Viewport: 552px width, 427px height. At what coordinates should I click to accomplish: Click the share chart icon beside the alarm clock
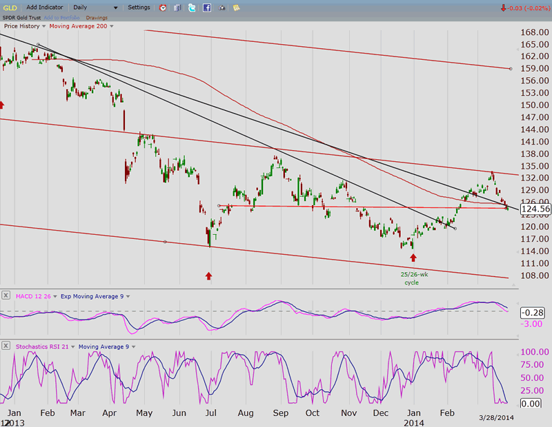(x=177, y=8)
